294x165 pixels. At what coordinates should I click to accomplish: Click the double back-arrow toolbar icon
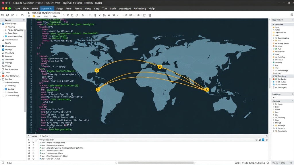pos(22,15)
